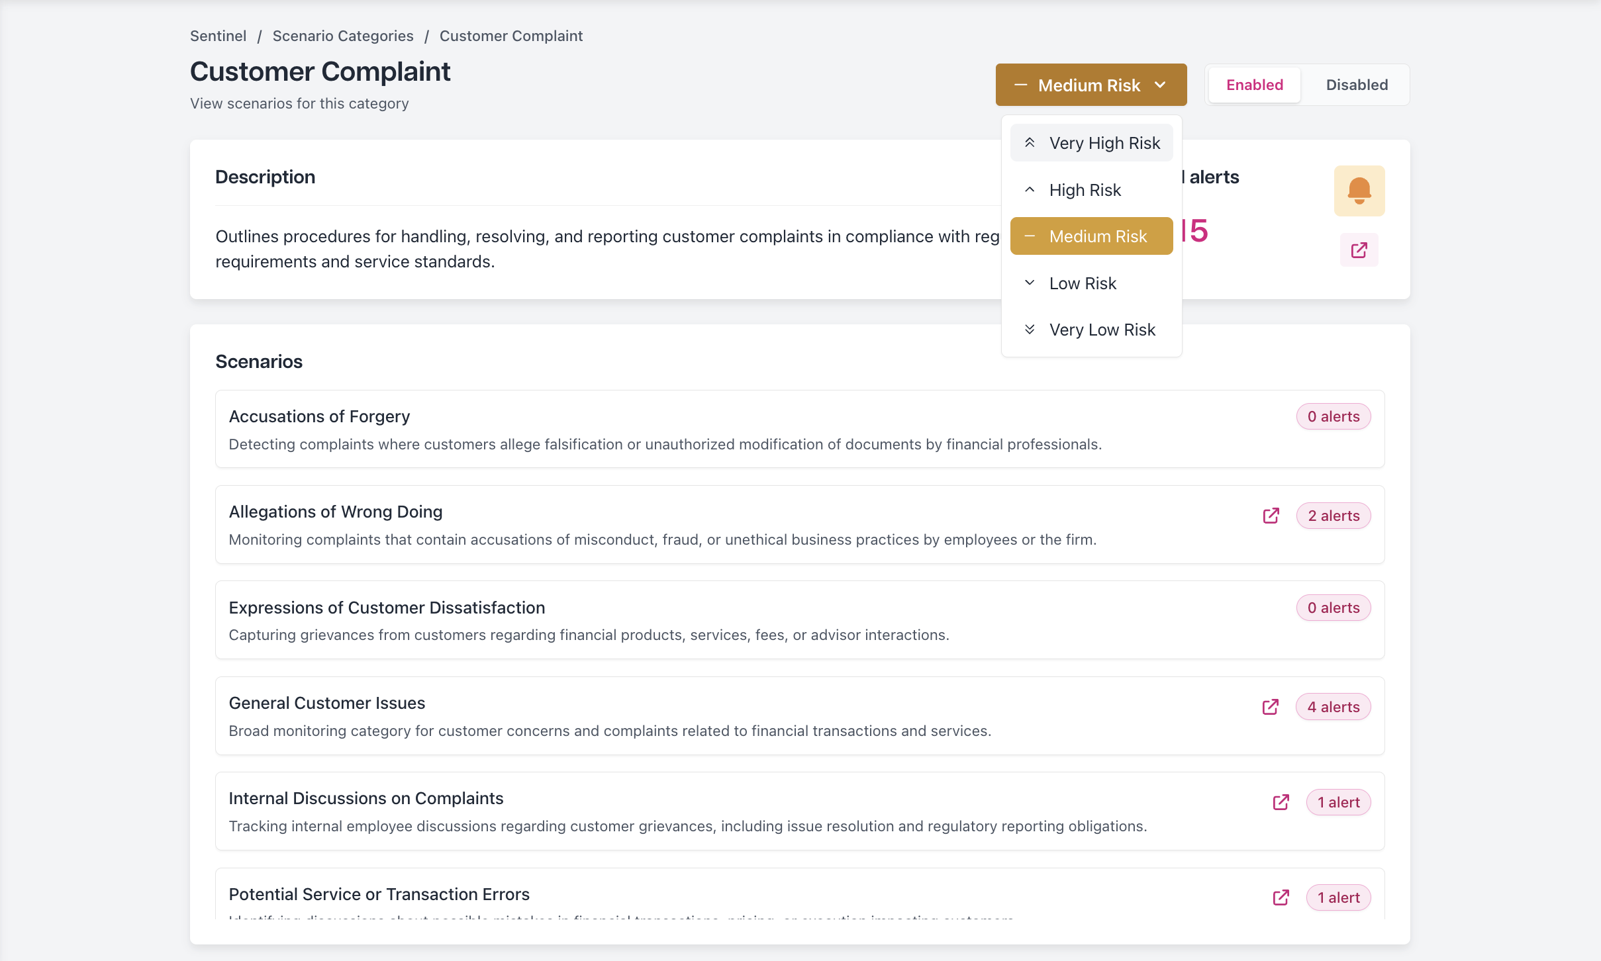Switch category status to Disabled
Image resolution: width=1601 pixels, height=961 pixels.
click(x=1357, y=85)
